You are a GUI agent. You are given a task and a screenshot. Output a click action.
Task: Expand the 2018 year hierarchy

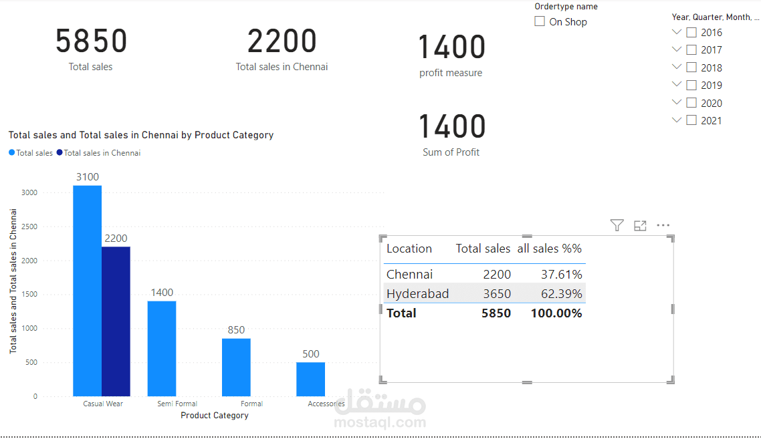tap(676, 67)
